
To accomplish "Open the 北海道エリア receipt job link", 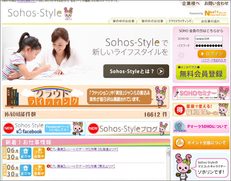I will click(x=84, y=149).
